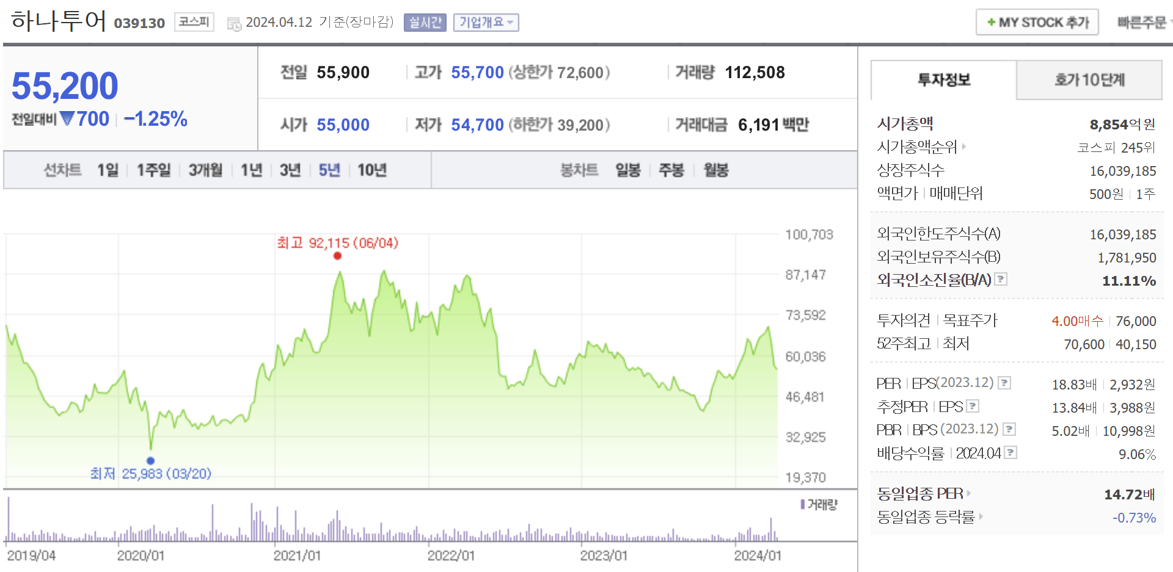Click the 2021/01 date label on chart axis
The width and height of the screenshot is (1173, 572).
point(297,556)
